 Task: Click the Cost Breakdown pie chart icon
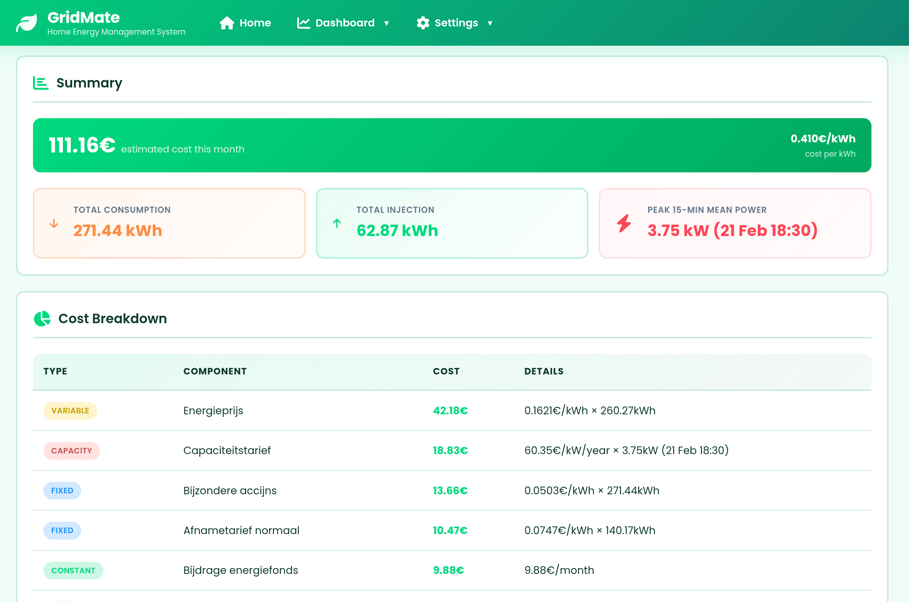(42, 318)
